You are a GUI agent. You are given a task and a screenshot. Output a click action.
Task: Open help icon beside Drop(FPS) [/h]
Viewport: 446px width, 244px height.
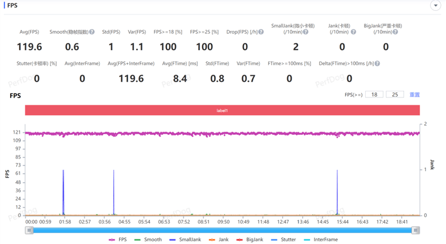[x=261, y=32]
